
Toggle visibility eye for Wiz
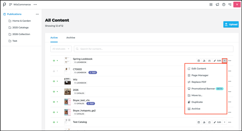coord(54,81)
